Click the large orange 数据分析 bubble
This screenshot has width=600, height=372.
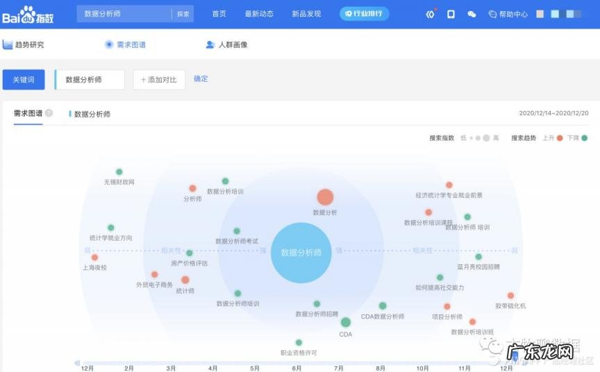tap(325, 197)
